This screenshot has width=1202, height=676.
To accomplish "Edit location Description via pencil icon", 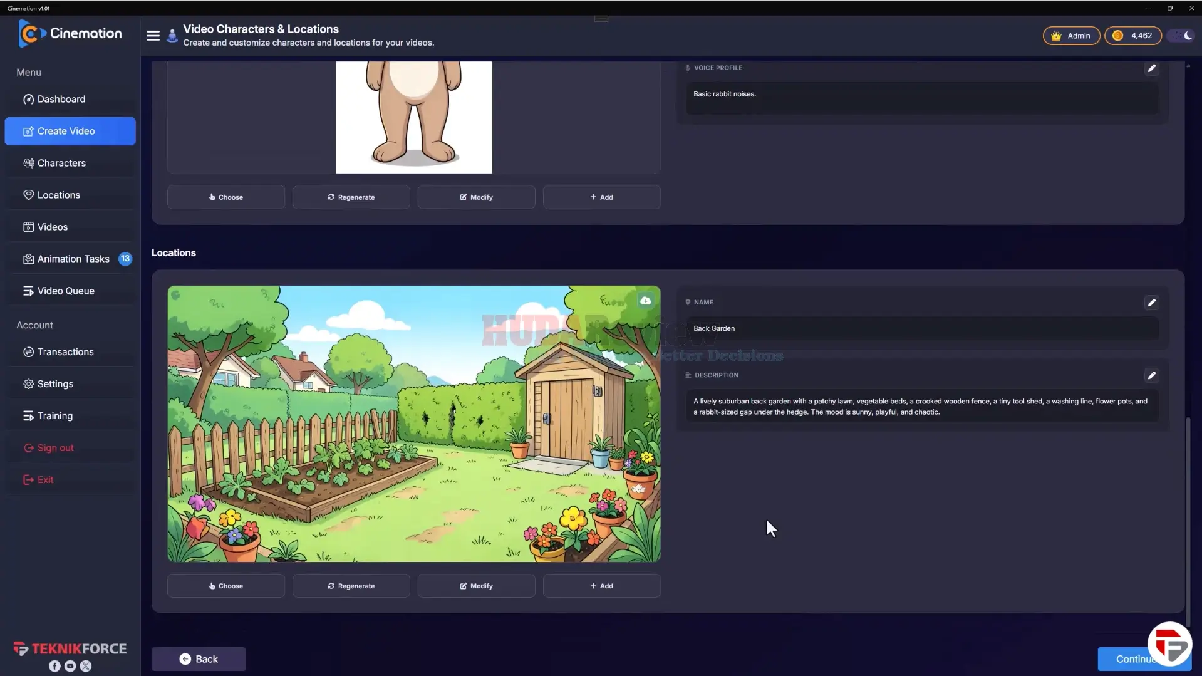I will pos(1151,375).
